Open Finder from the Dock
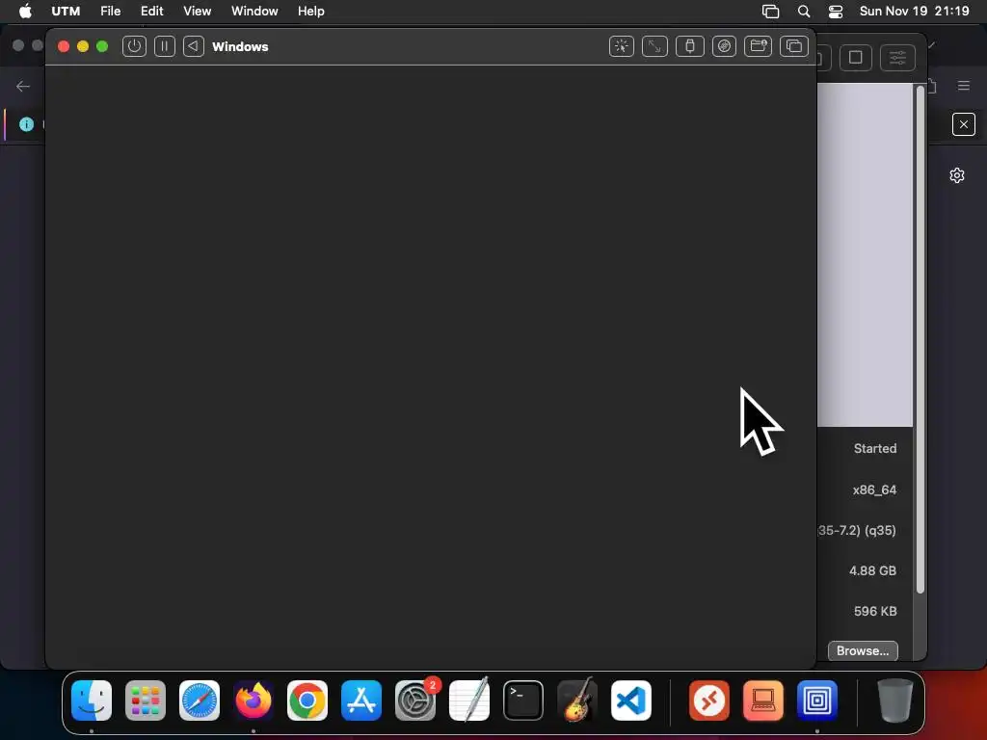The height and width of the screenshot is (740, 987). (92, 700)
